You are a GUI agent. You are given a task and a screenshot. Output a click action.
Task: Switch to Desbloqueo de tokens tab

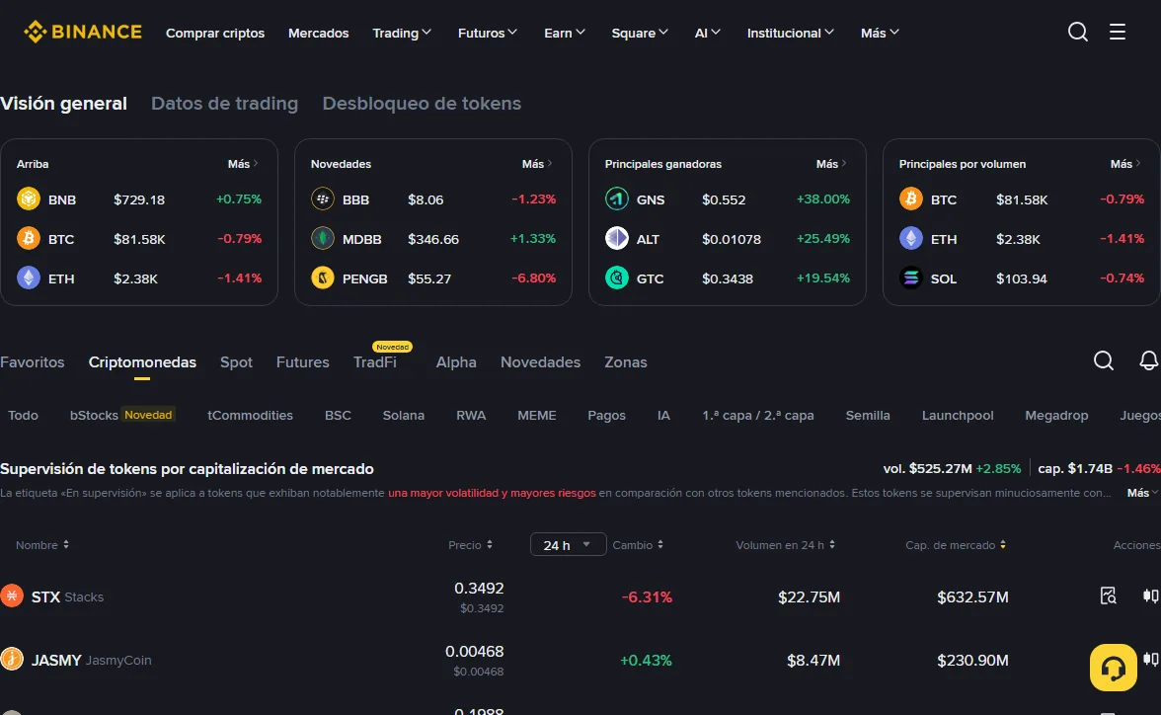[422, 103]
